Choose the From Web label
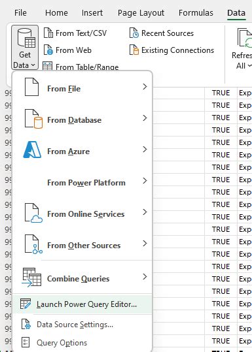The width and height of the screenshot is (252, 352). coord(73,50)
